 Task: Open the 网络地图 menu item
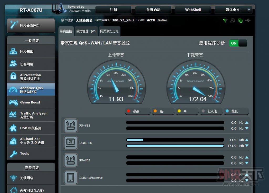coord(31,51)
